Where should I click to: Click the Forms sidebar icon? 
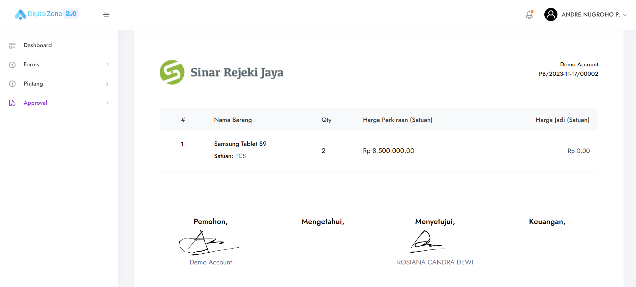coord(12,65)
